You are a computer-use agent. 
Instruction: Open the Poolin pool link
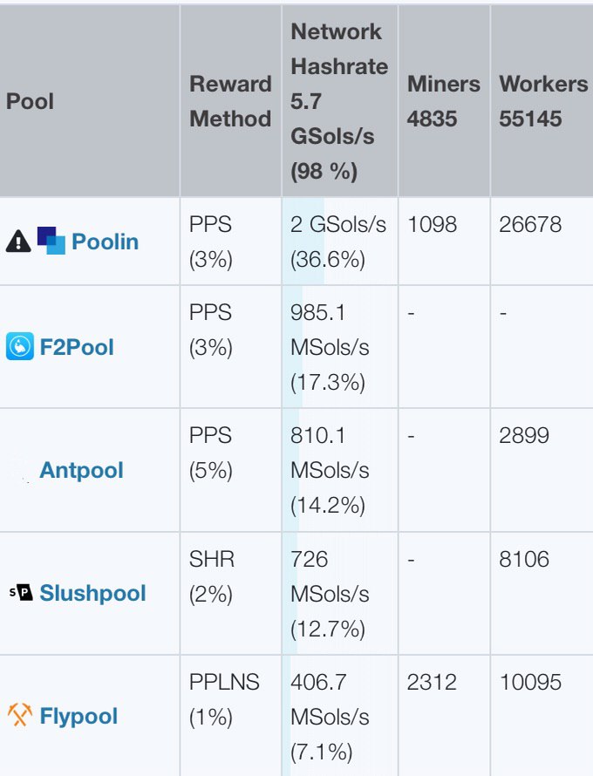(x=105, y=242)
